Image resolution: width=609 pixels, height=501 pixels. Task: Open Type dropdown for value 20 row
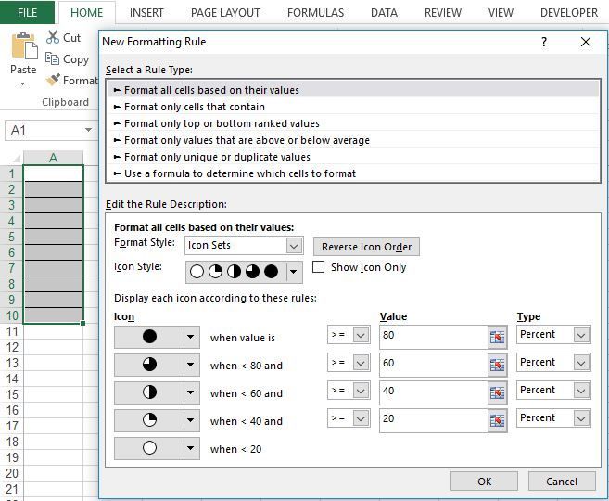[581, 418]
